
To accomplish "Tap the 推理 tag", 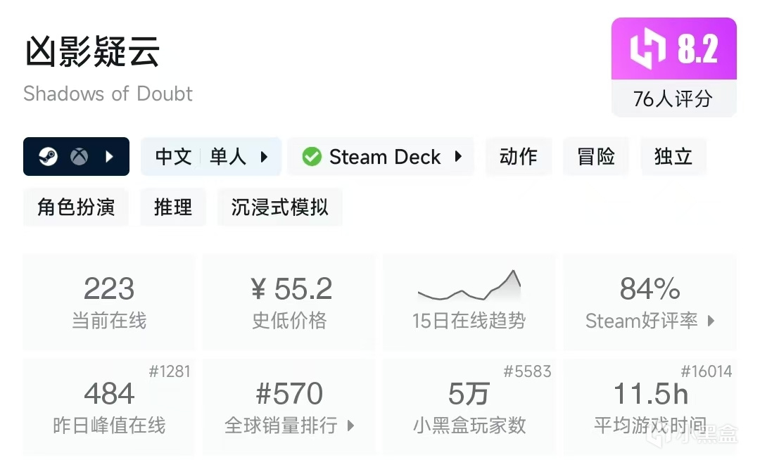I will (x=173, y=207).
